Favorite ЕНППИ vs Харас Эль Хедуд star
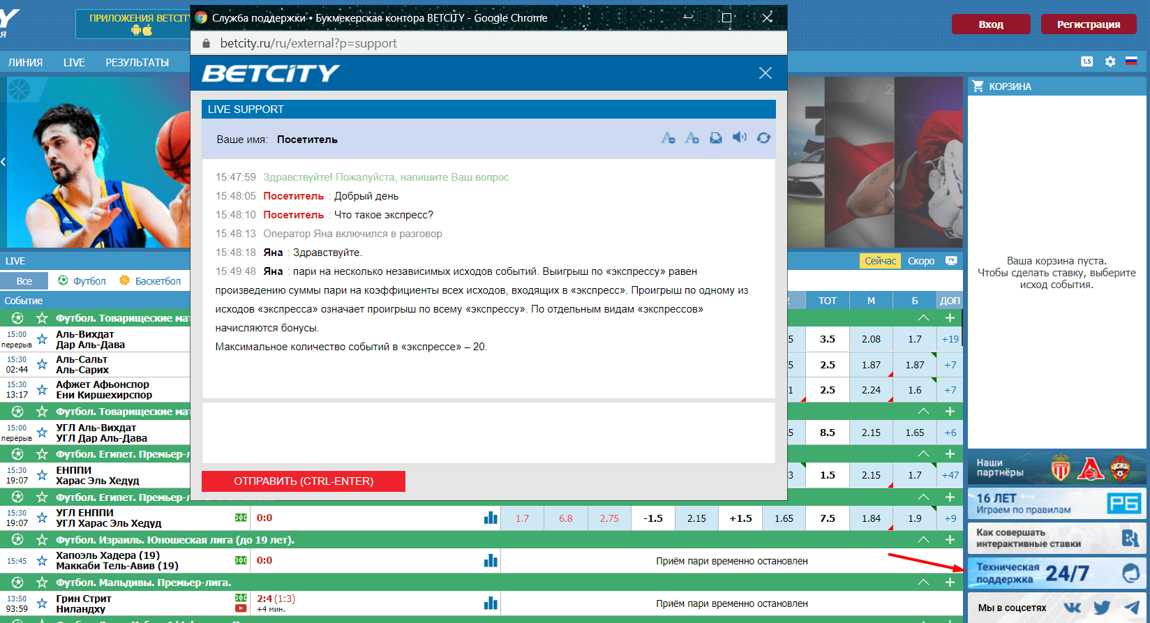The image size is (1150, 623). [42, 475]
